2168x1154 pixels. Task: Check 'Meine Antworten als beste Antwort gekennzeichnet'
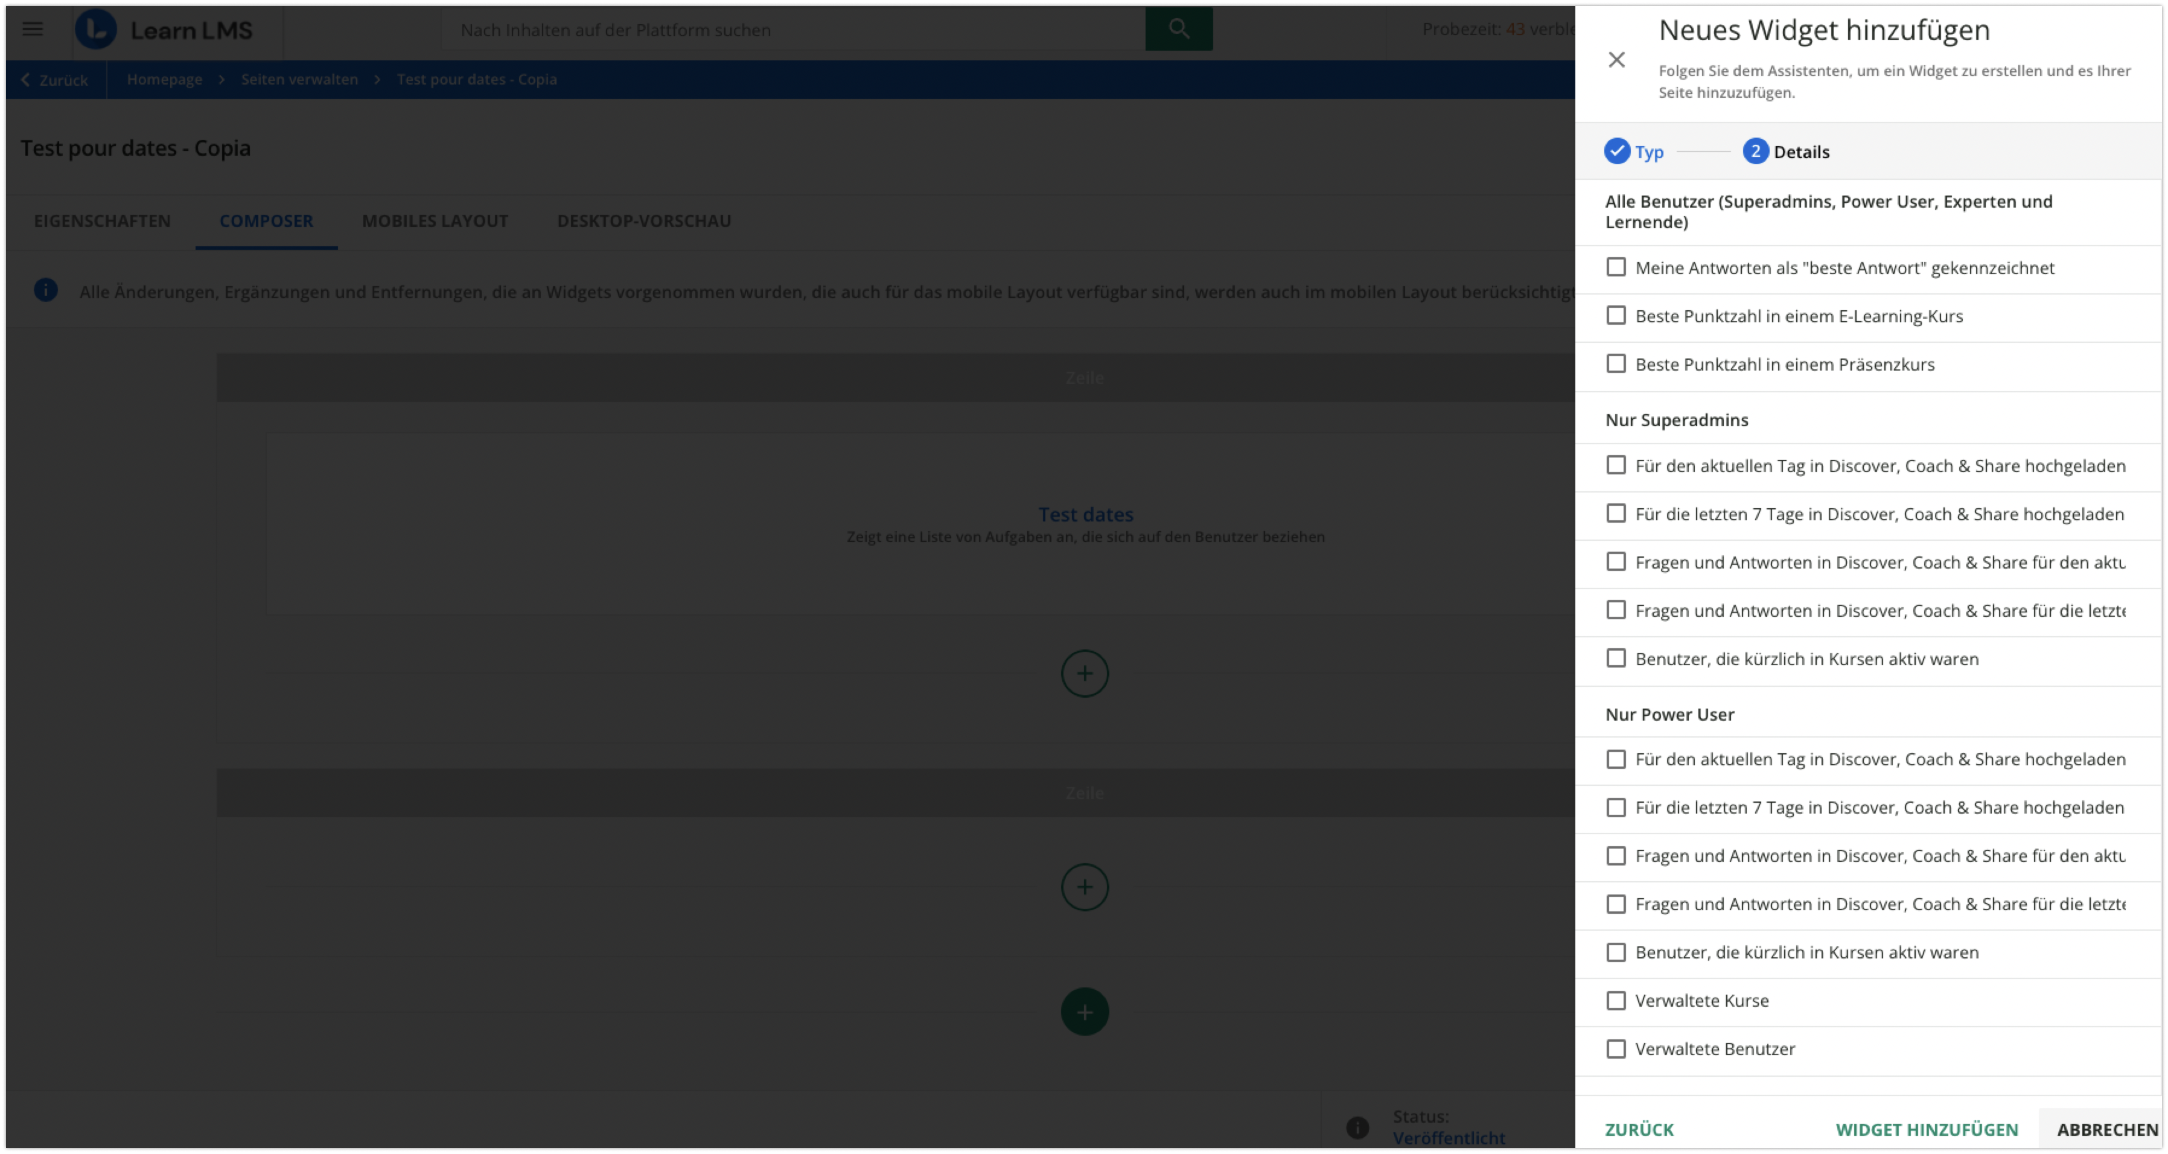point(1615,267)
